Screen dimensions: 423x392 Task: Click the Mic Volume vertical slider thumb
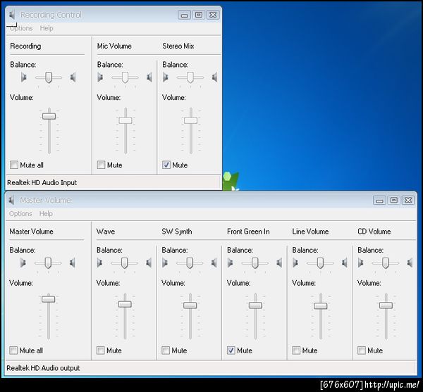[x=125, y=120]
